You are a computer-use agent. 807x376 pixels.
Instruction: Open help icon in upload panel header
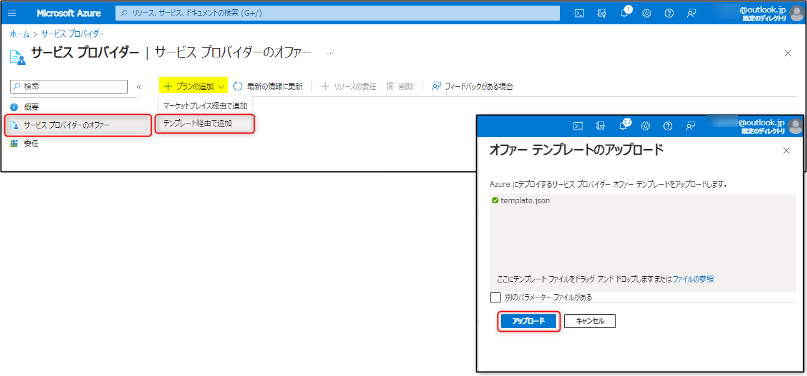(x=668, y=126)
